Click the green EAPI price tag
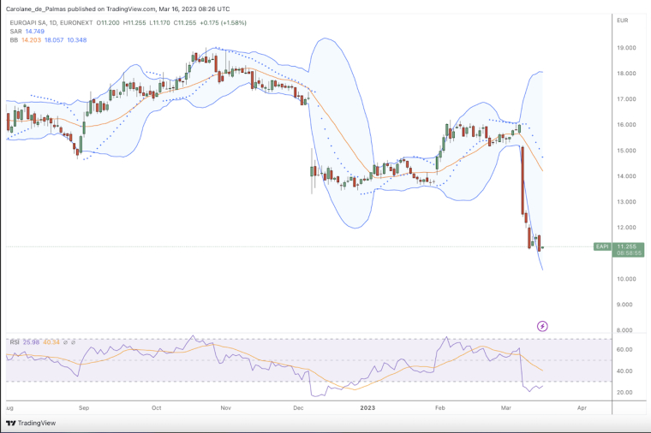Image resolution: width=651 pixels, height=433 pixels. pos(603,246)
